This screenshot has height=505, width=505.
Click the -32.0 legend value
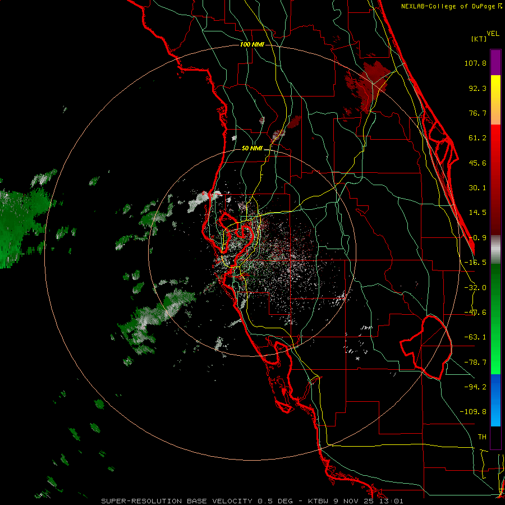[475, 288]
